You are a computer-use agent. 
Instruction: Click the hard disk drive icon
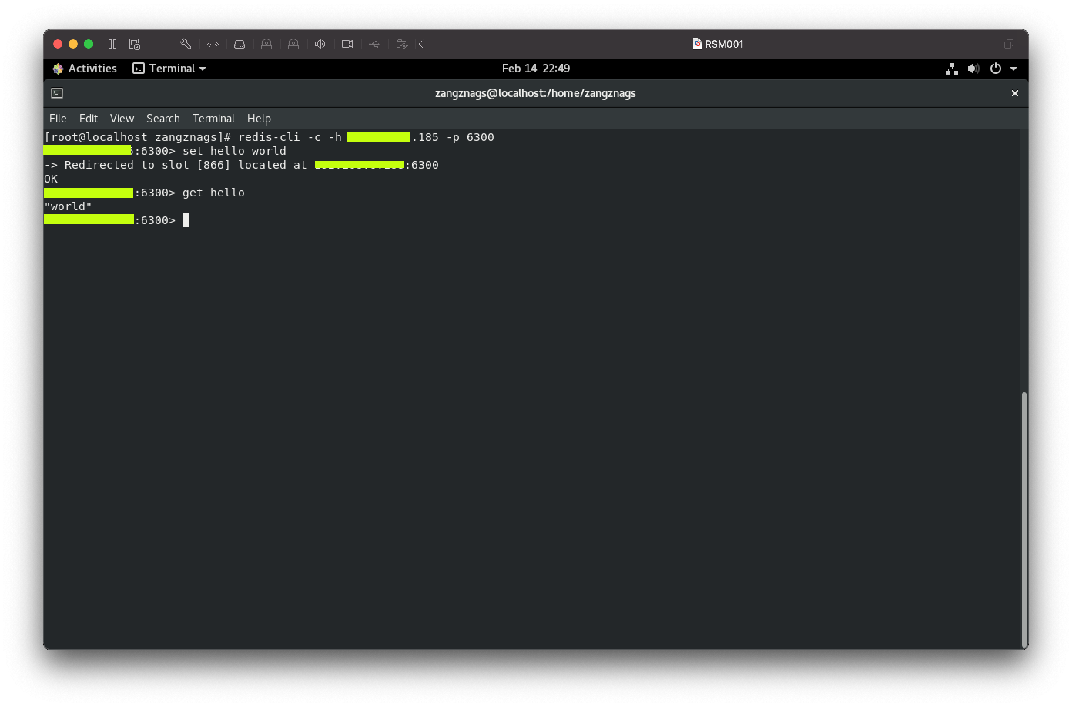tap(240, 44)
